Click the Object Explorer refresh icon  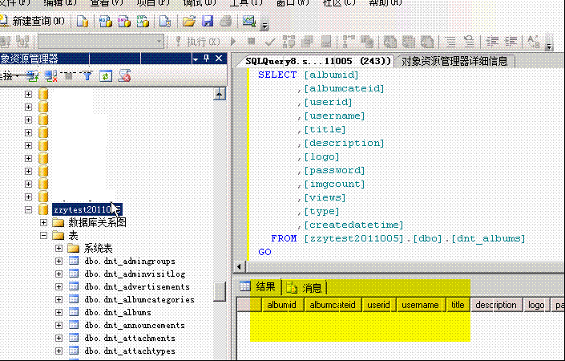(106, 76)
